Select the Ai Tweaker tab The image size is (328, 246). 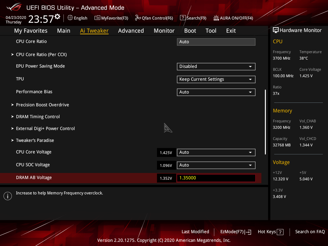coord(94,31)
